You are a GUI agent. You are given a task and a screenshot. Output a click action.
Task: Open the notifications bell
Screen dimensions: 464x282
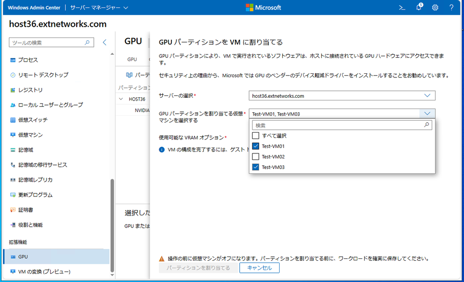pos(419,7)
